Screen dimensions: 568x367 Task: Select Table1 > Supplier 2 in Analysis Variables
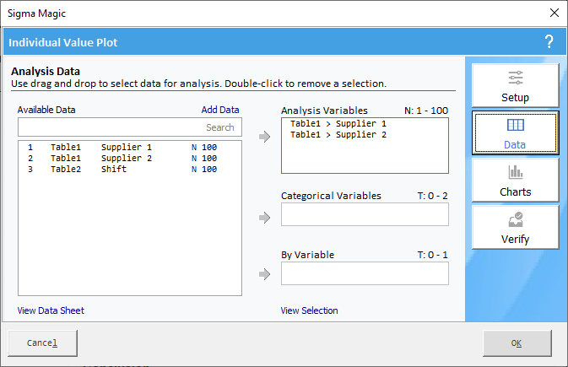[338, 135]
